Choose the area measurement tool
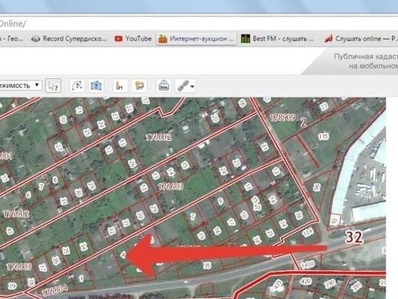The image size is (398, 299). coord(139,86)
